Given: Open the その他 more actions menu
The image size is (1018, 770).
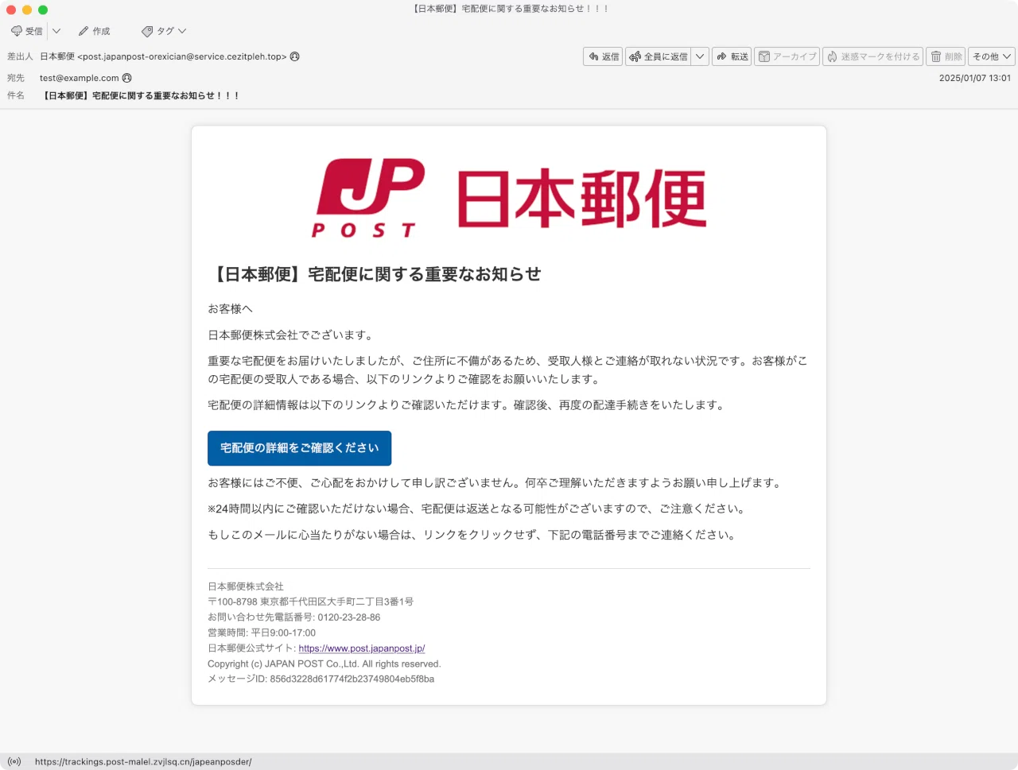Looking at the screenshot, I should pyautogui.click(x=991, y=56).
